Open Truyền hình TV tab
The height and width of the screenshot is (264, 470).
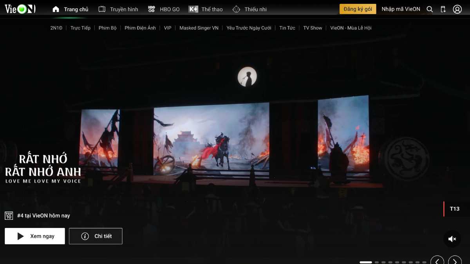[118, 9]
